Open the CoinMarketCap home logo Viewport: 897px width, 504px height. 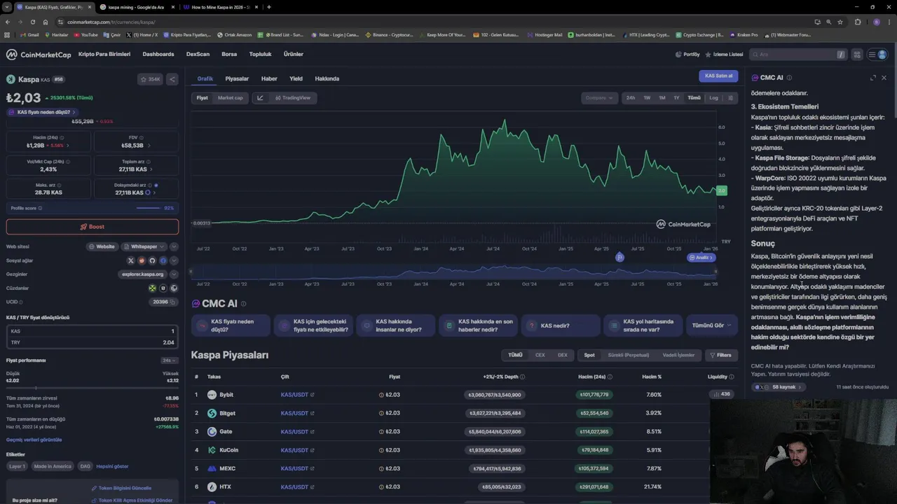tap(39, 55)
